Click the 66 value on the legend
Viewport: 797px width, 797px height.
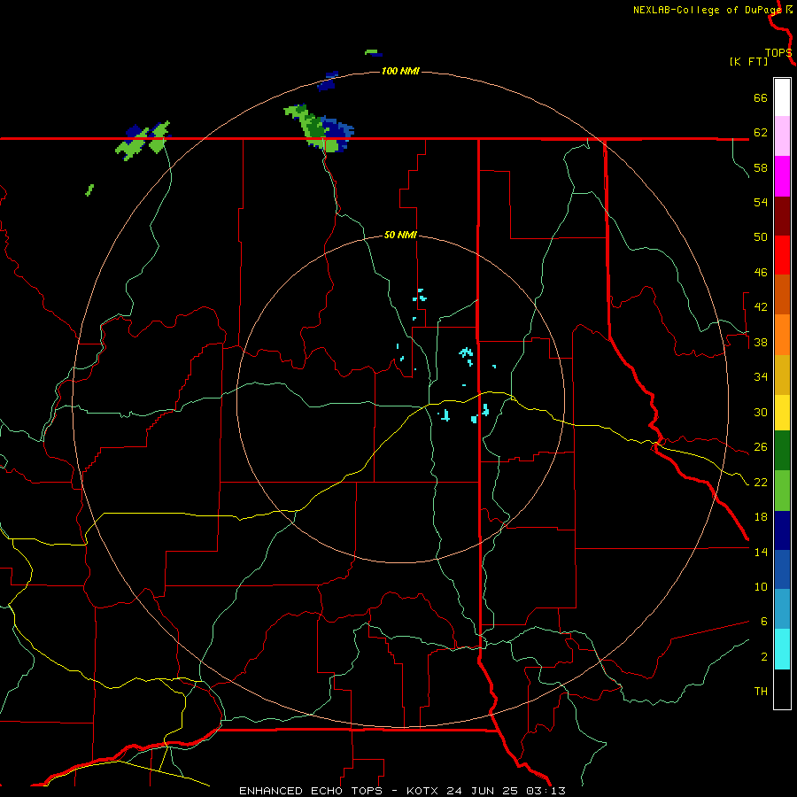pyautogui.click(x=761, y=97)
